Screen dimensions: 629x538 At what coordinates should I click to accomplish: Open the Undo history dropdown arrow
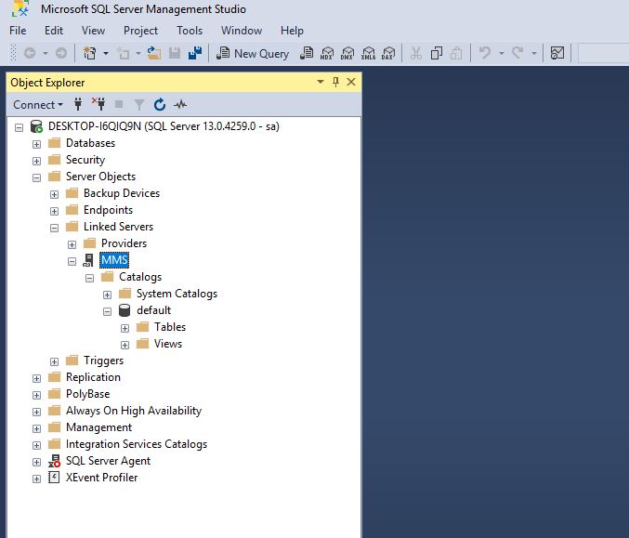502,53
